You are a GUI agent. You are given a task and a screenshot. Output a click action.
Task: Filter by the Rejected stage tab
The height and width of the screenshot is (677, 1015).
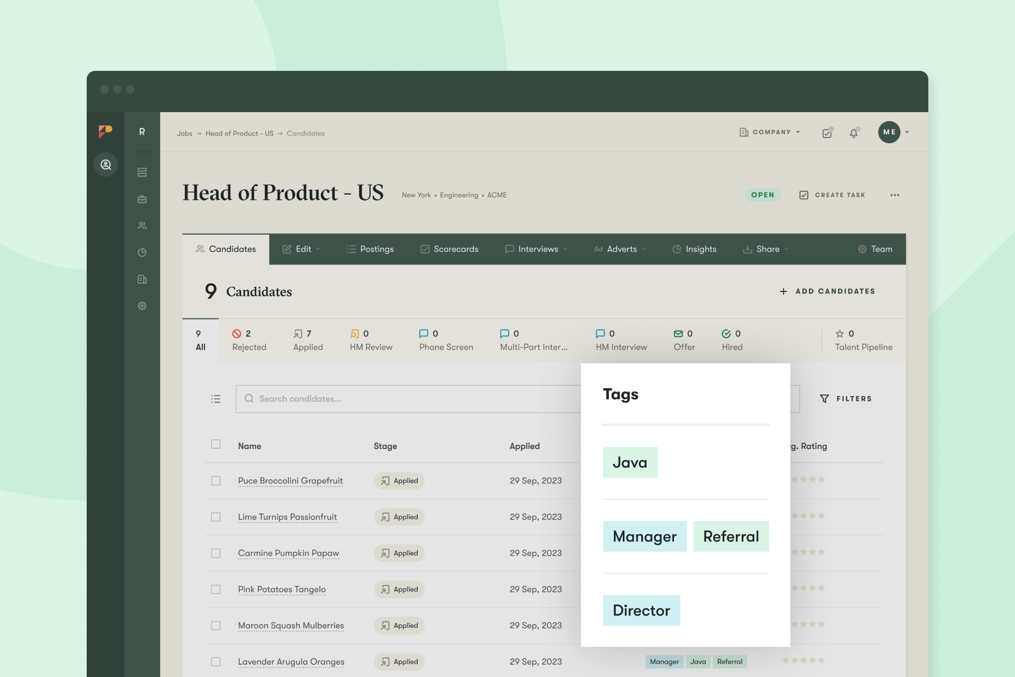[249, 340]
